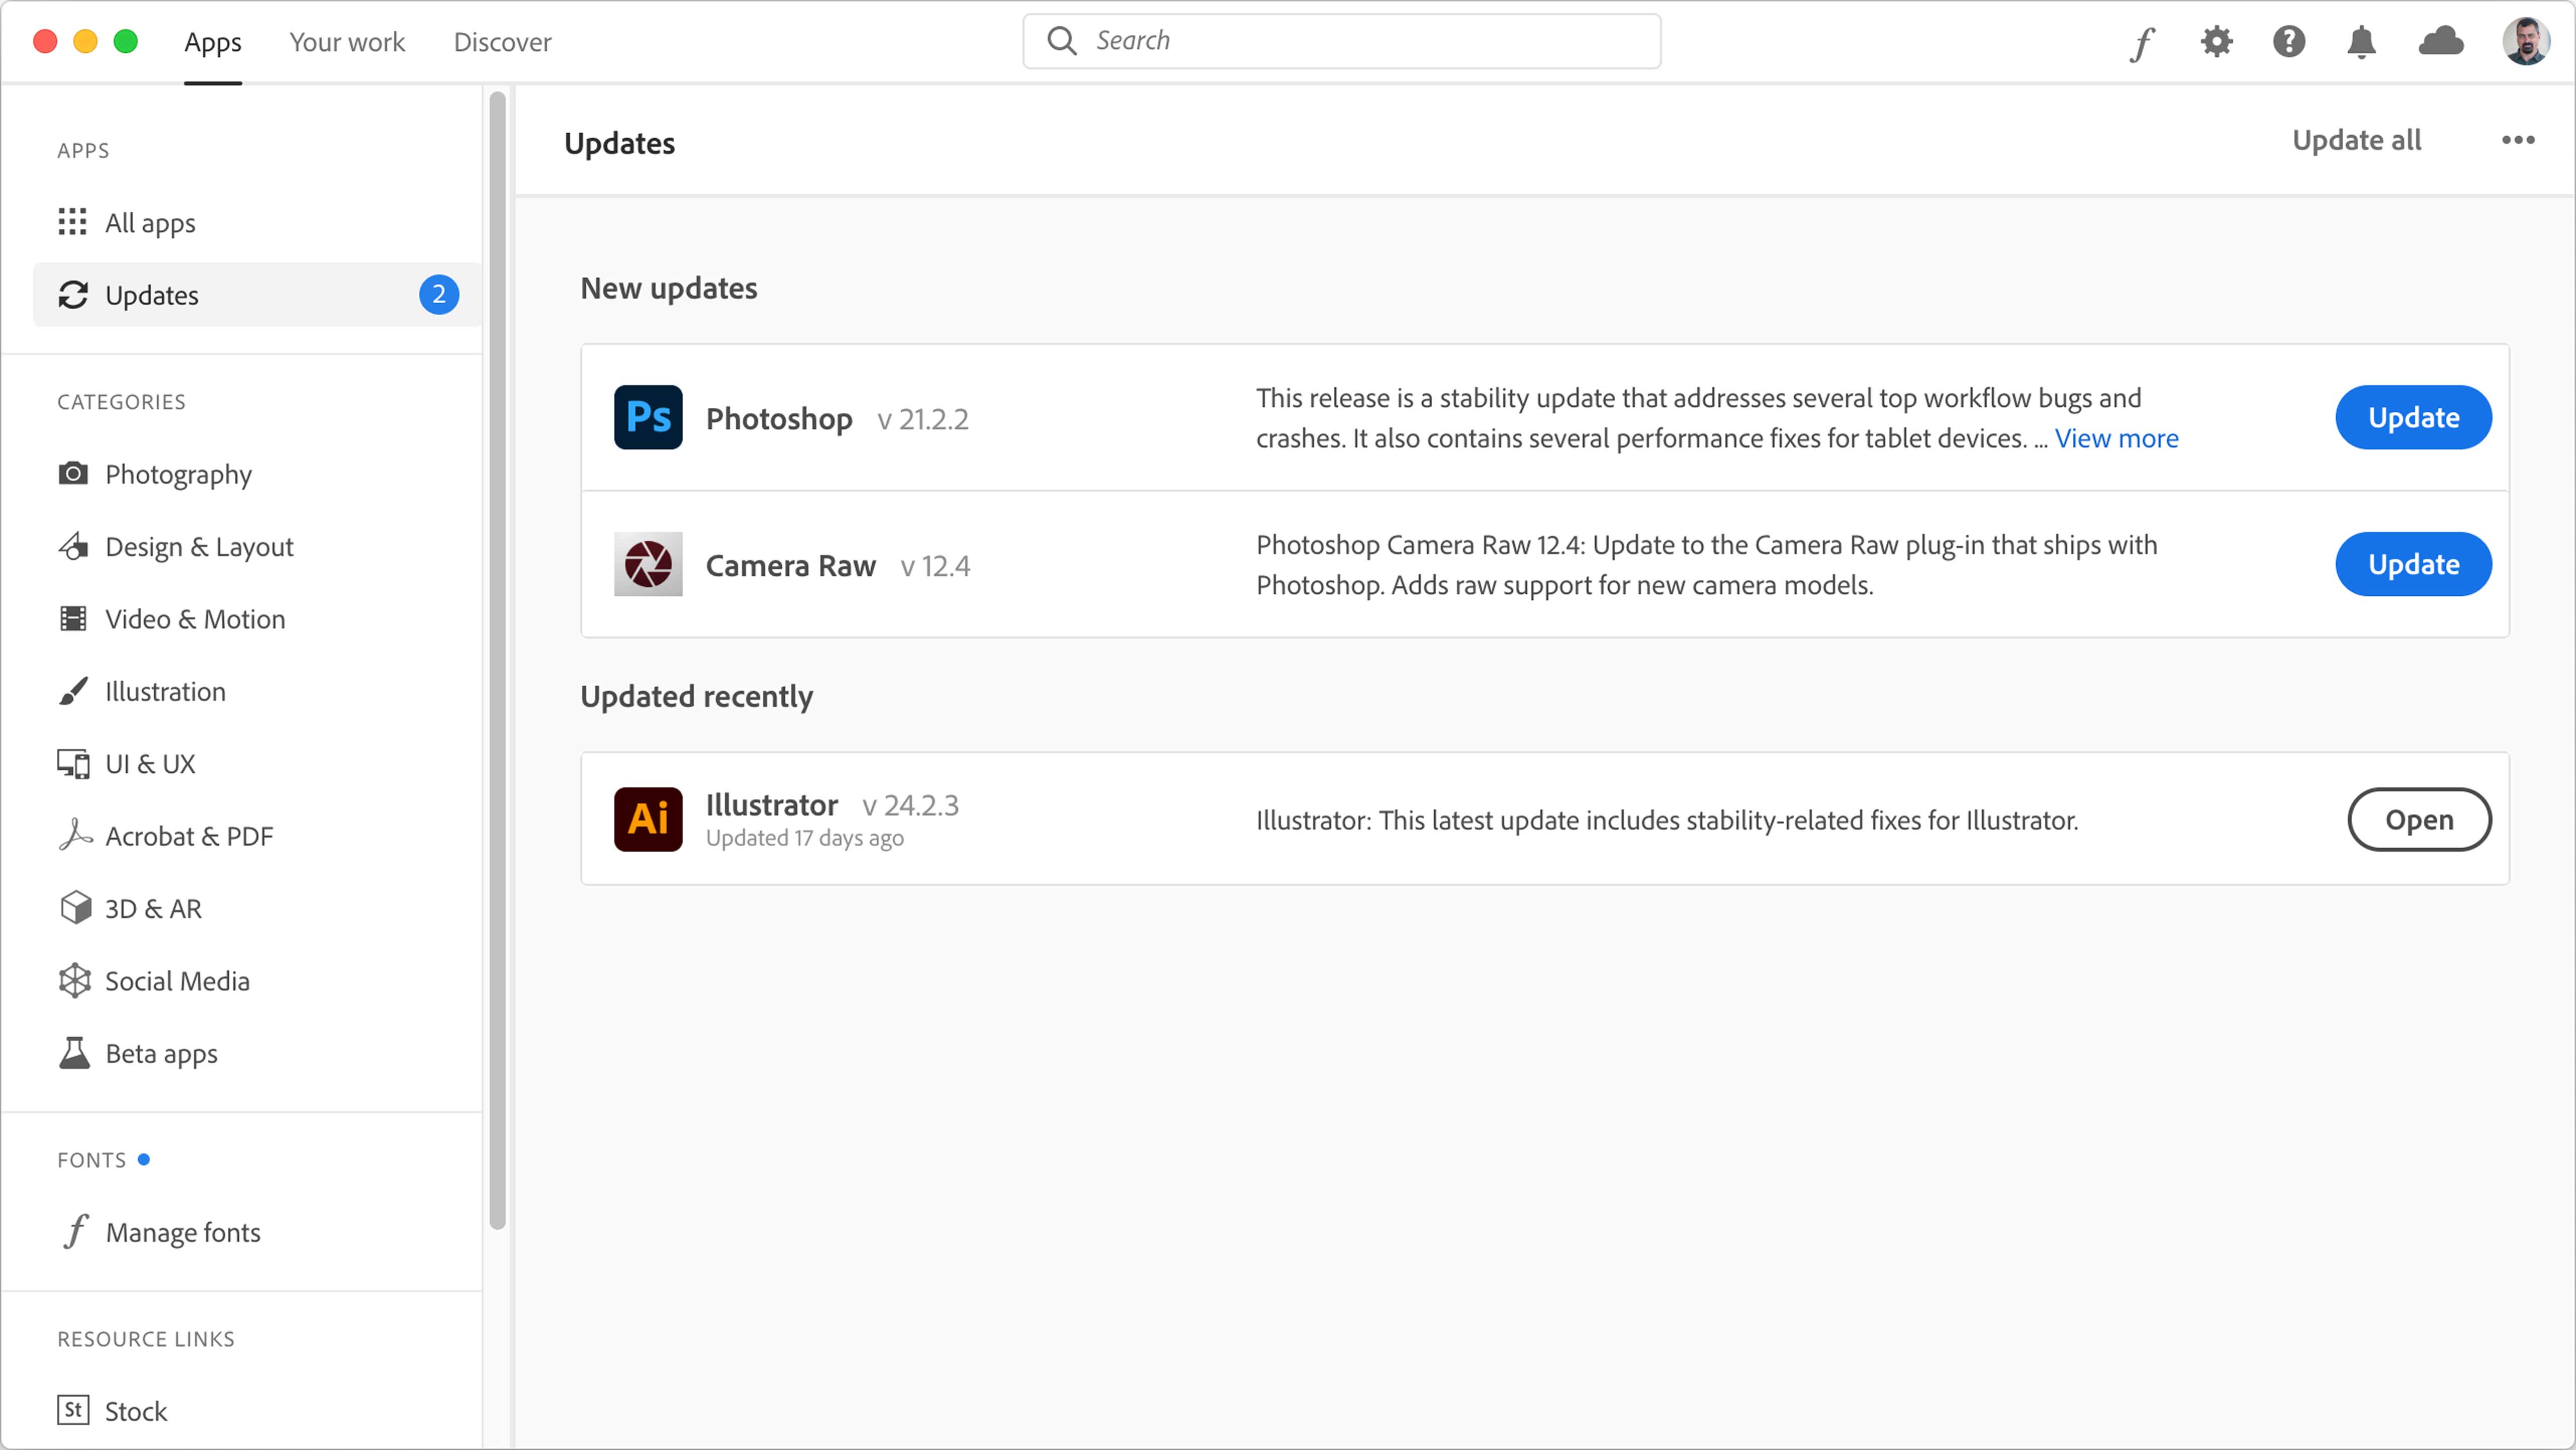Click the 3D & AR cube icon
The image size is (2576, 1450).
[x=75, y=908]
